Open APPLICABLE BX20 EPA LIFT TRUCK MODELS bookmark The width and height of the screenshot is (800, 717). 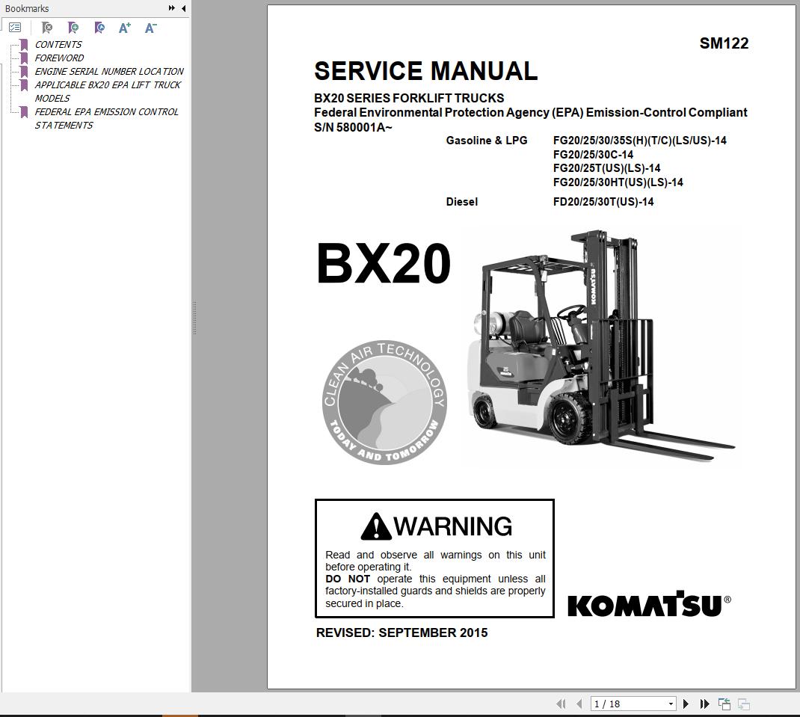(x=108, y=91)
